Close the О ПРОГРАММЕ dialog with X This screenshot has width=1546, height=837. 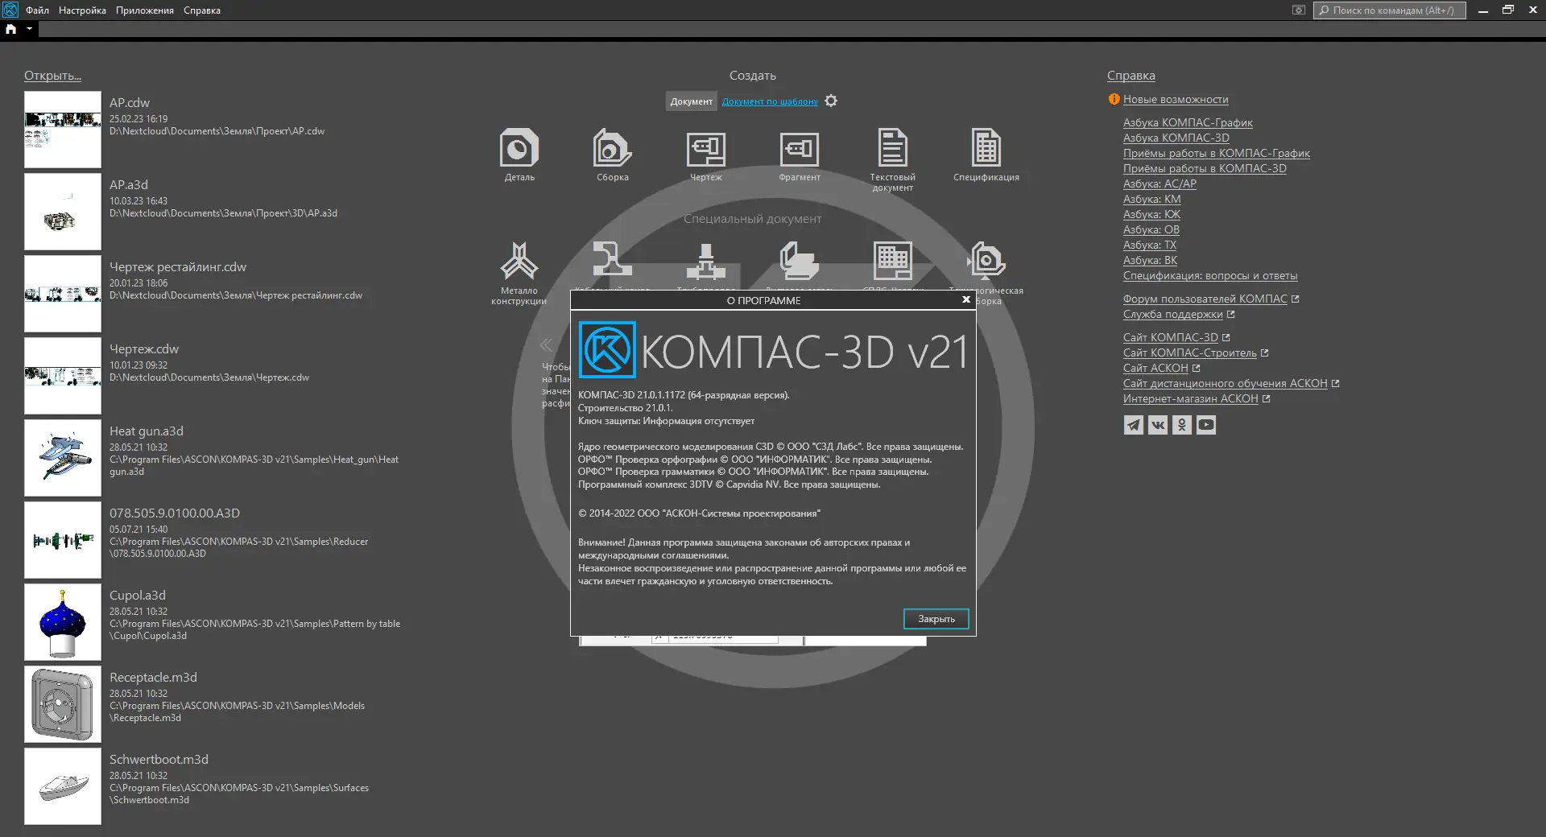[965, 299]
